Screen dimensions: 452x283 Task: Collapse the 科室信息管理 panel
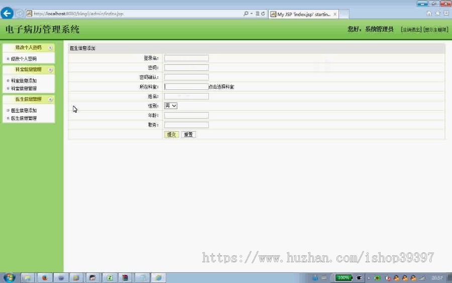(50, 70)
